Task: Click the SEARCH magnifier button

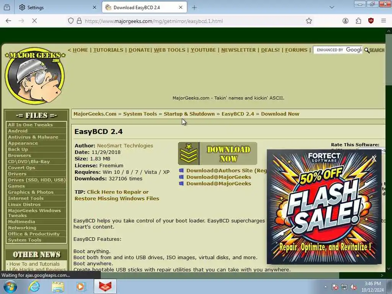Action: [x=374, y=50]
